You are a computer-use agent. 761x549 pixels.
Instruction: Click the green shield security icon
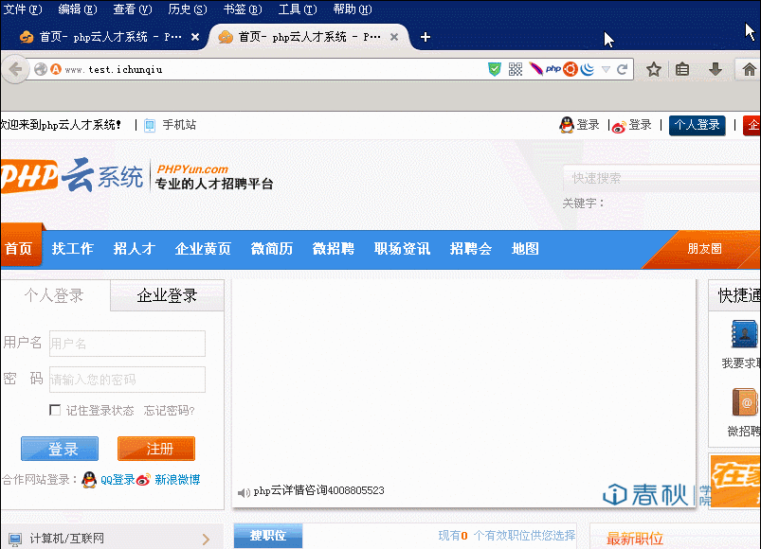point(495,69)
